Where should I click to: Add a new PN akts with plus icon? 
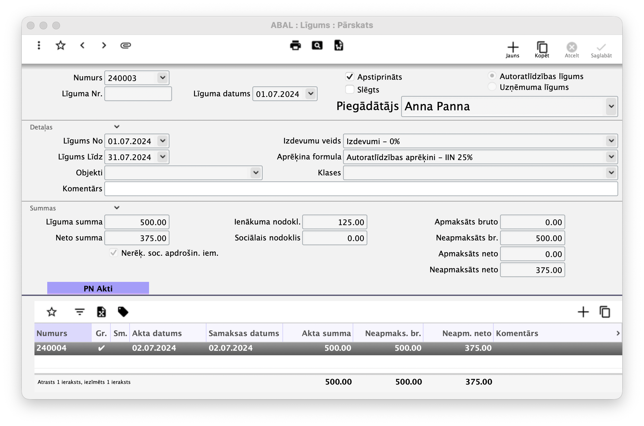pyautogui.click(x=583, y=312)
